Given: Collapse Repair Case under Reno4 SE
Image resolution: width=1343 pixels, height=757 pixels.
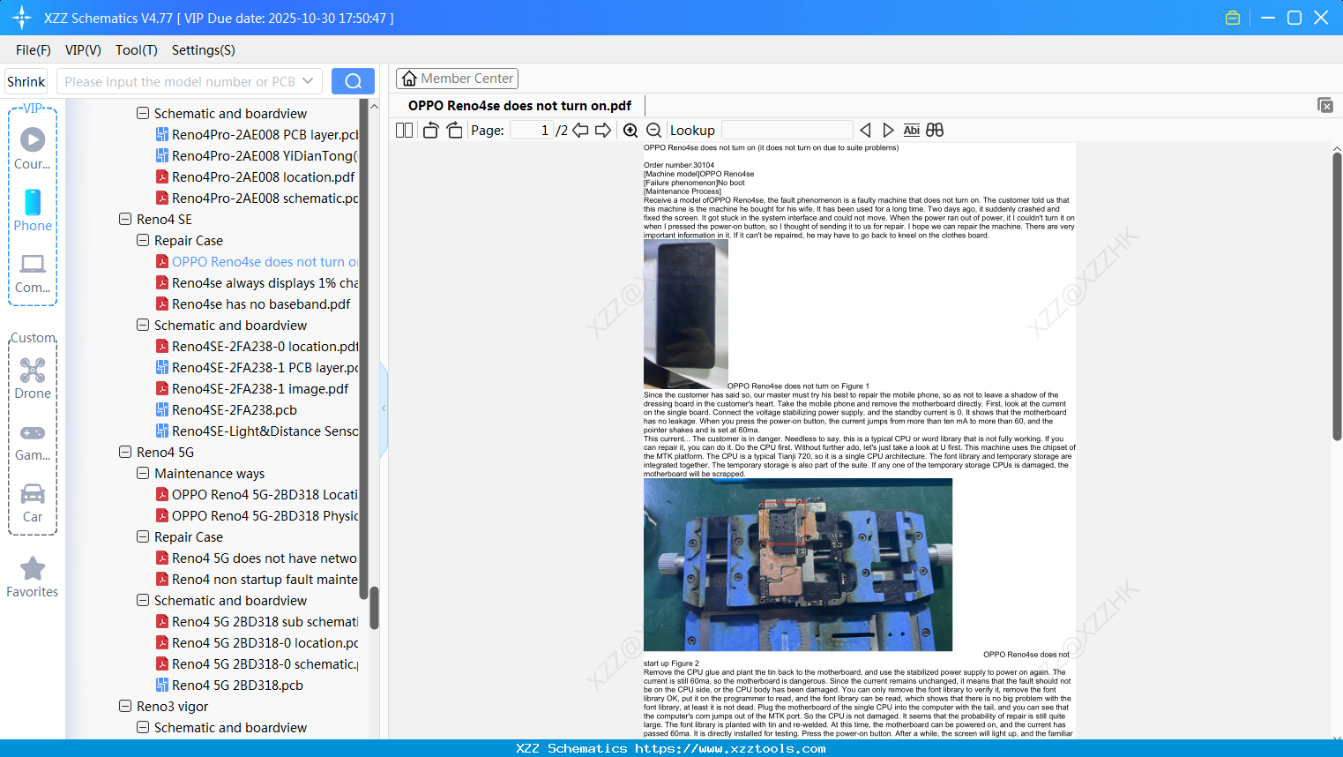Looking at the screenshot, I should [143, 240].
